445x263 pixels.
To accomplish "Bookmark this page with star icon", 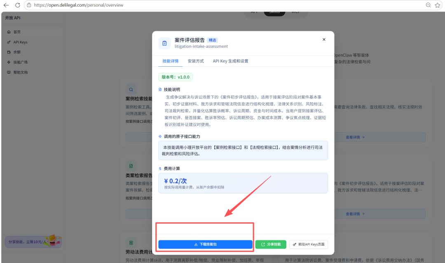I will 437,5.
